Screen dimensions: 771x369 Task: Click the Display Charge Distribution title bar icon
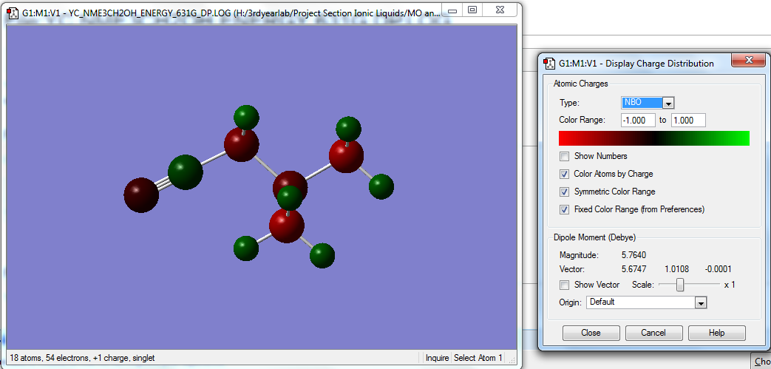click(x=549, y=63)
